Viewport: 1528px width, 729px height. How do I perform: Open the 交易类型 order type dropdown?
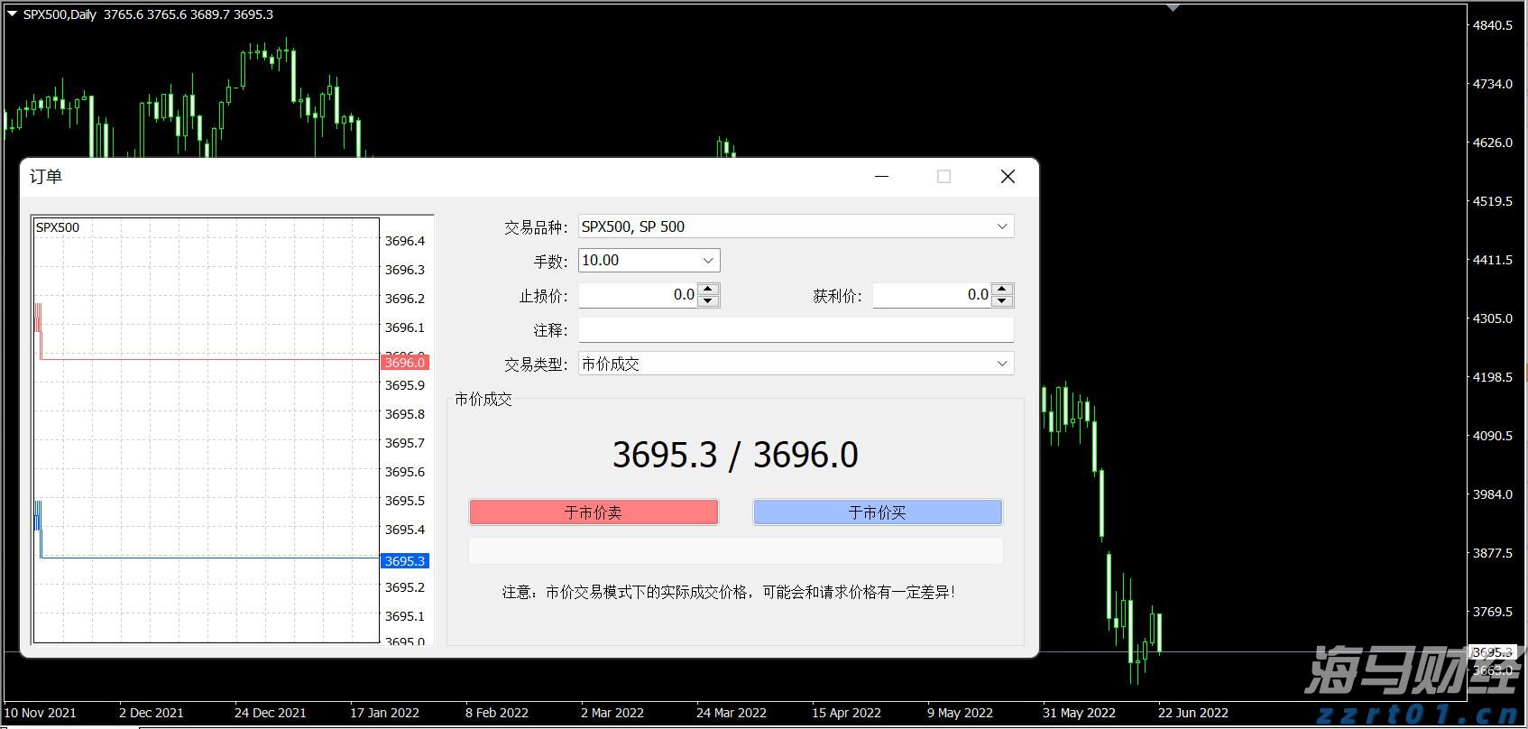1001,364
